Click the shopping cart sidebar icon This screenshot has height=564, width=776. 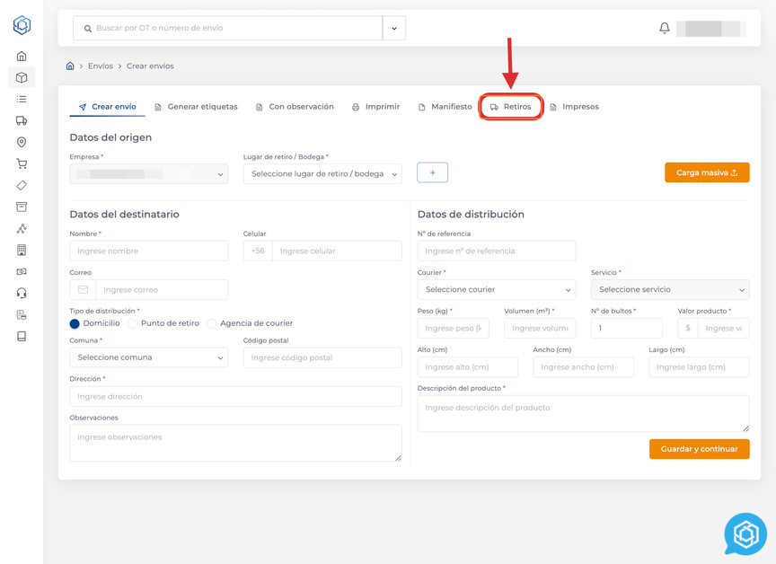22,163
